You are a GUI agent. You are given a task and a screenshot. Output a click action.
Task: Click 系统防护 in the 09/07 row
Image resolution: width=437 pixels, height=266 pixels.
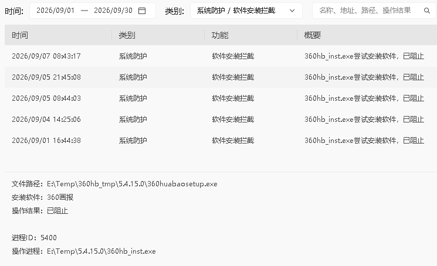pos(133,56)
